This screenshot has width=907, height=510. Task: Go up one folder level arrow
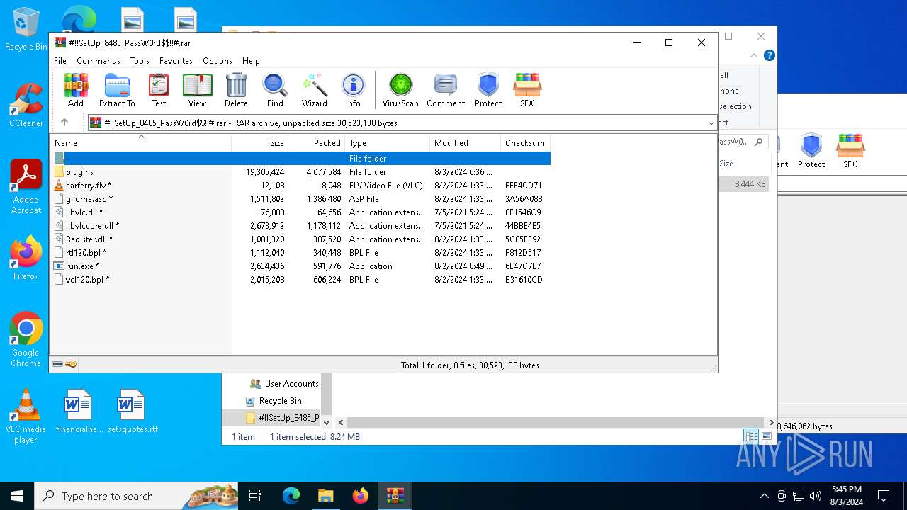[64, 123]
